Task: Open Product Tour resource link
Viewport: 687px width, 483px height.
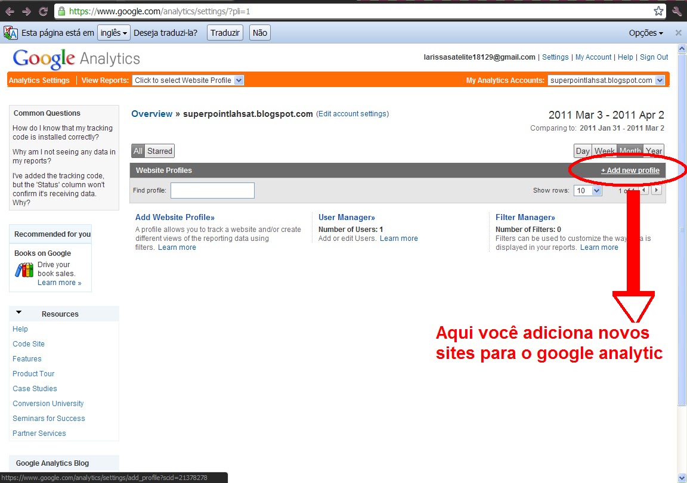Action: click(33, 374)
